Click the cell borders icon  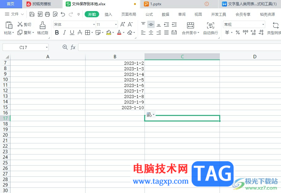coord(87,33)
